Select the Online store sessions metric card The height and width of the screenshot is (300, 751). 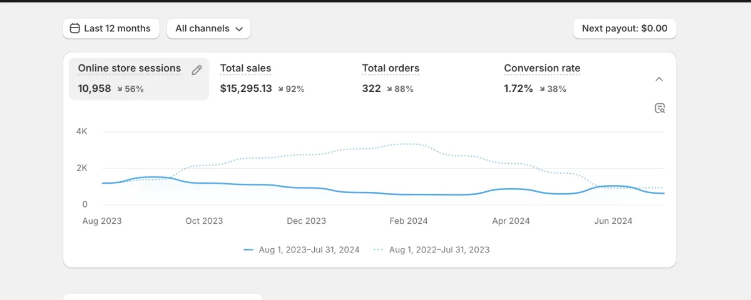coord(139,79)
